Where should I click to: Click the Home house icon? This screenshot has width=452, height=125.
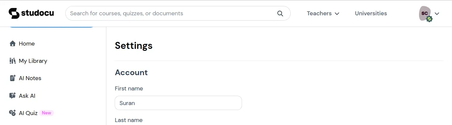pyautogui.click(x=13, y=44)
